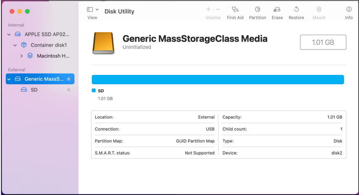
Task: Click the Generic MassStorageClass Media title
Action: pos(195,38)
